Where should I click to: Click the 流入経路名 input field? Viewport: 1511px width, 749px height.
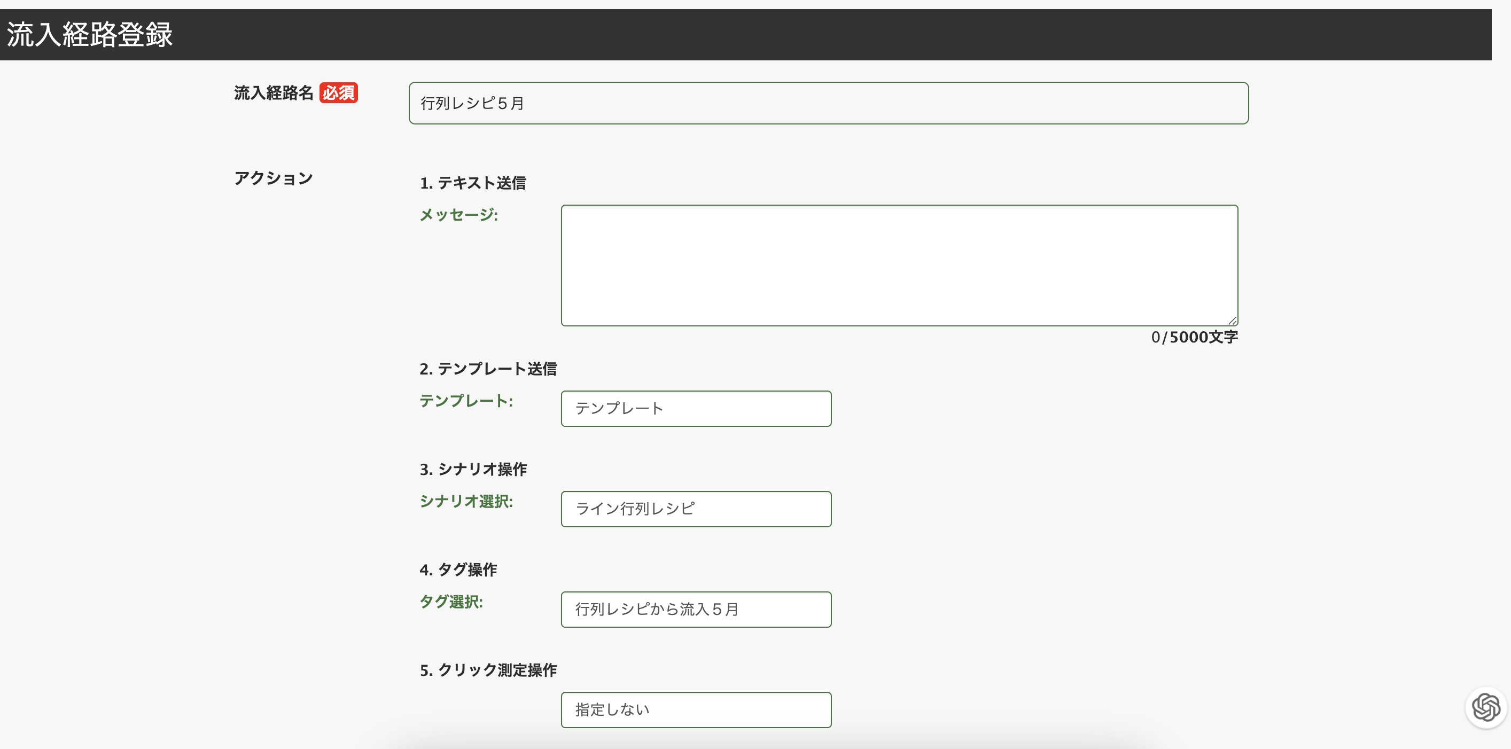click(828, 103)
